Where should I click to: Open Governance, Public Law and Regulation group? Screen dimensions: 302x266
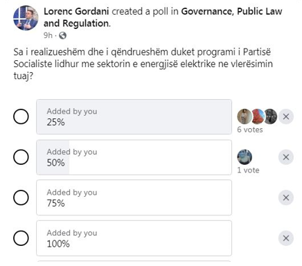163,17
